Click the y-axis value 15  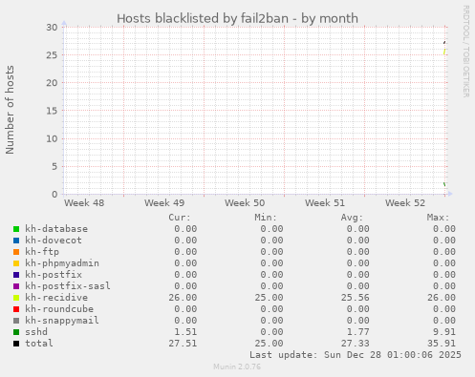coord(52,111)
